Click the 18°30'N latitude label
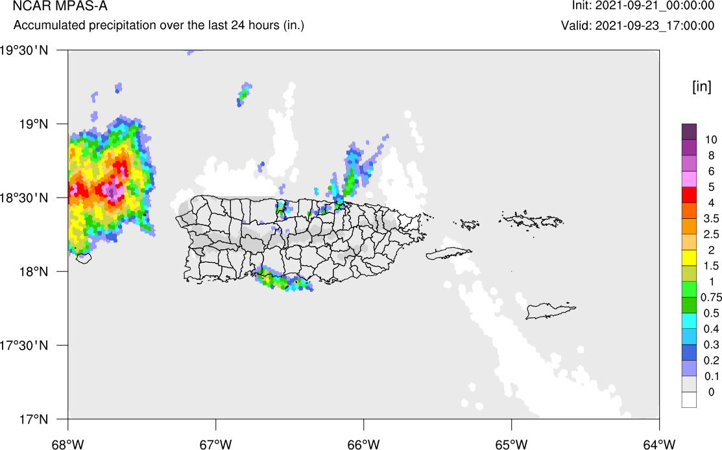This screenshot has width=722, height=450. tap(24, 198)
